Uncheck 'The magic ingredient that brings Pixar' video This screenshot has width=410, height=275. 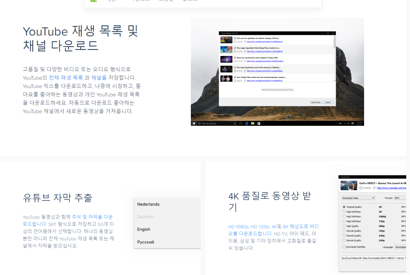(235, 48)
